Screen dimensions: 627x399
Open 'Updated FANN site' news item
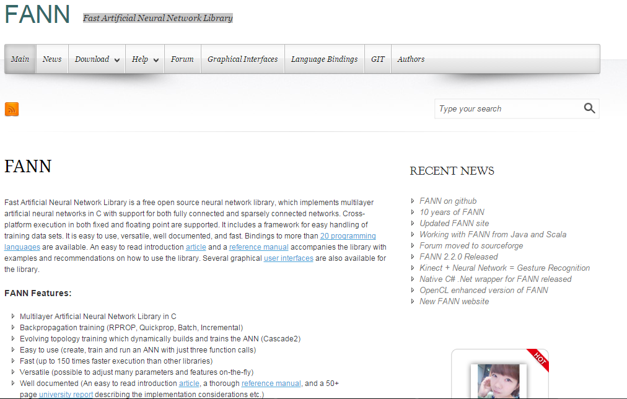[454, 223]
